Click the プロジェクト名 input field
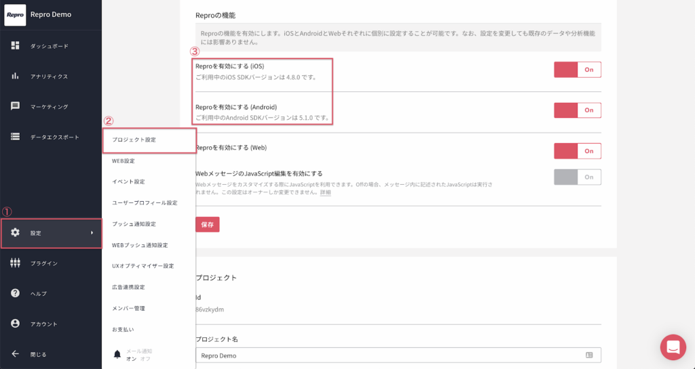Image resolution: width=695 pixels, height=369 pixels. (398, 355)
